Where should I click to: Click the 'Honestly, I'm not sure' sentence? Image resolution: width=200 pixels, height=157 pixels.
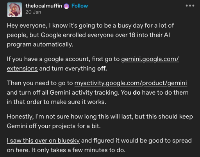[x=100, y=116]
